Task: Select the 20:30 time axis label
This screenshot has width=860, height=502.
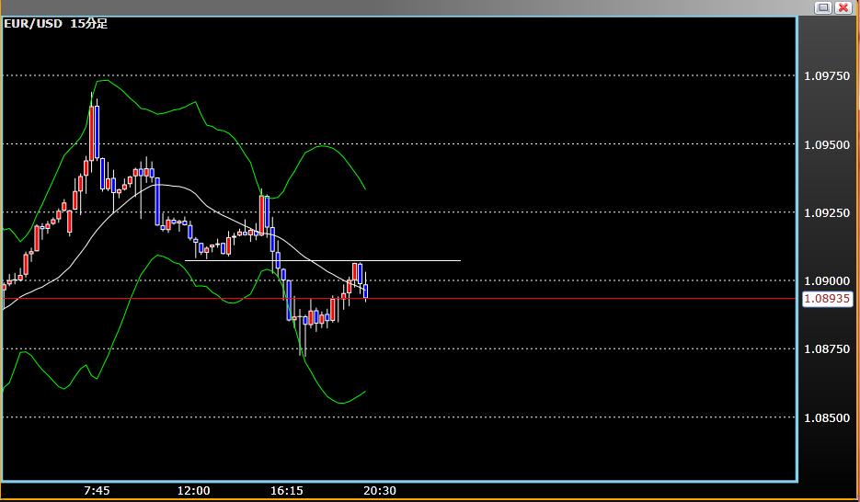Action: tap(380, 491)
